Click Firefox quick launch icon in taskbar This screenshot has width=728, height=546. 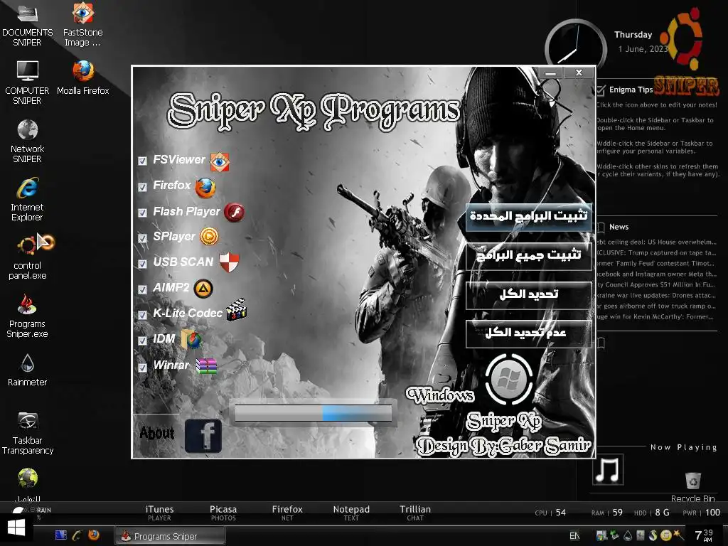point(94,535)
